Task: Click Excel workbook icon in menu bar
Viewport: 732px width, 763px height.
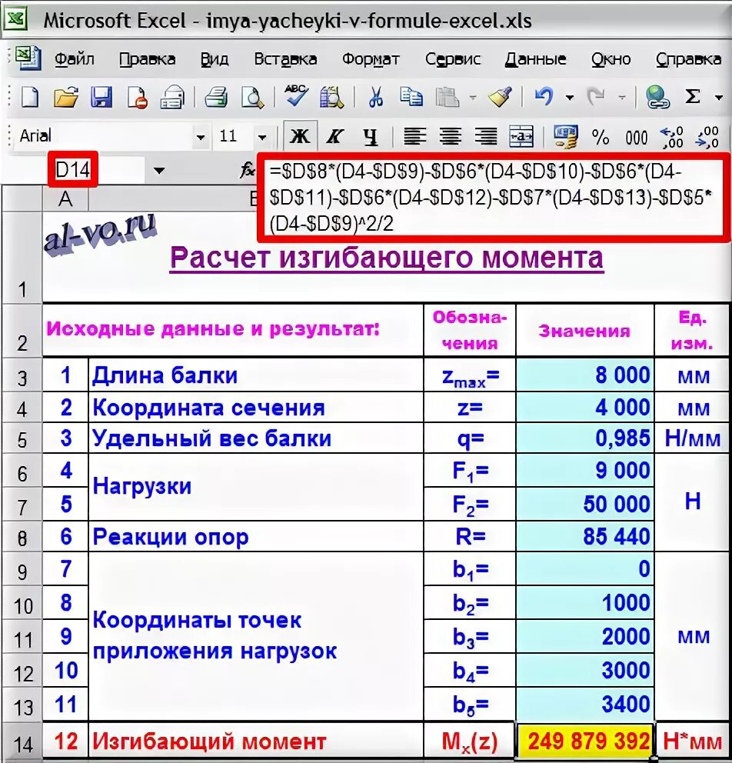Action: [x=28, y=59]
